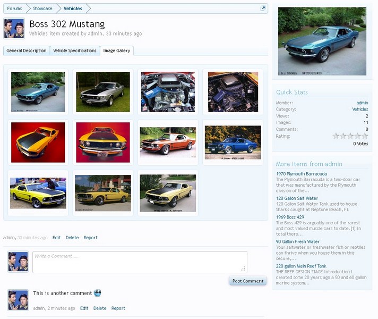Open silver Mustang on grass thumbnail

103,92
